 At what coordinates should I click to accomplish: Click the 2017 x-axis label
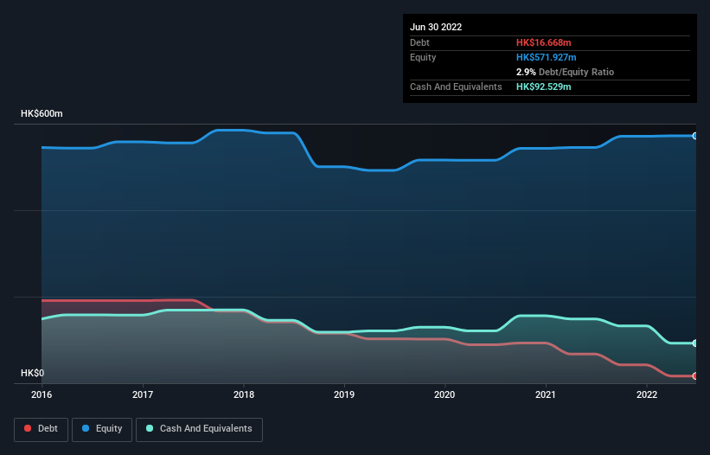(143, 394)
